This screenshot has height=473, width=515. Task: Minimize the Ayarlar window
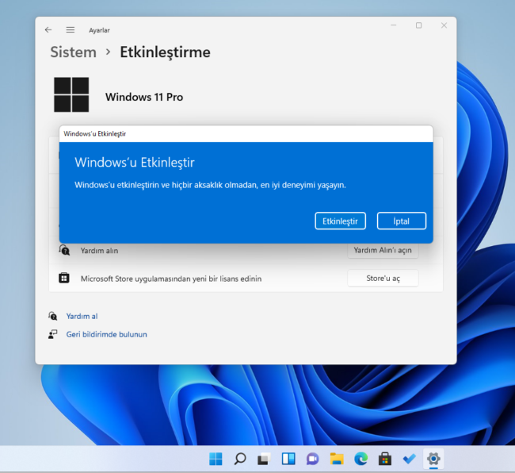pyautogui.click(x=394, y=25)
